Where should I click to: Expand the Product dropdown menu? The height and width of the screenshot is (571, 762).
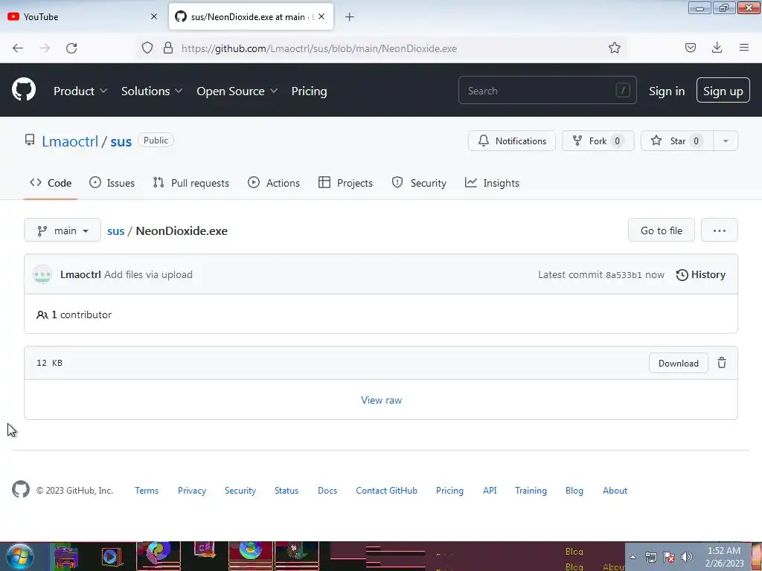click(80, 91)
